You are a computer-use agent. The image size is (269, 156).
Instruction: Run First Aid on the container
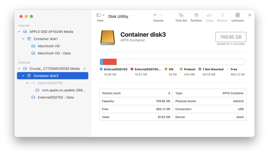181,15
